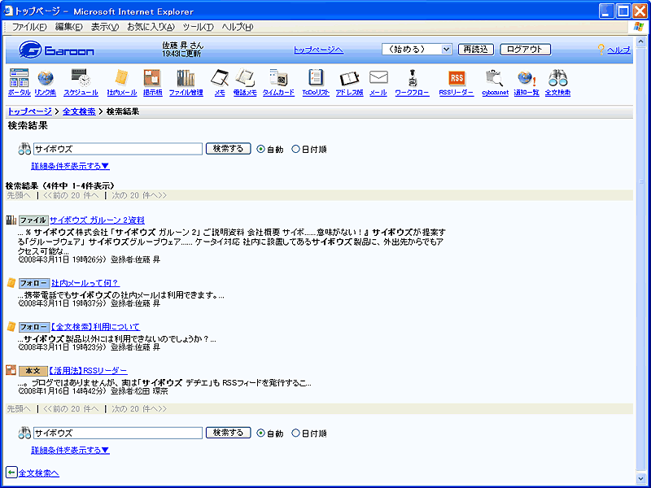
Task: Click the トップページ breadcrumb link
Action: [x=30, y=111]
